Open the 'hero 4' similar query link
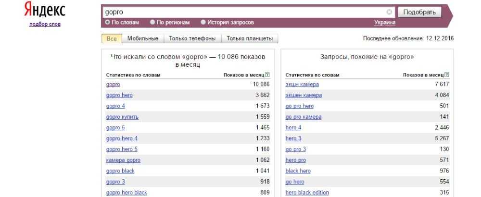Viewport: 481px width, 197px height. (293, 127)
